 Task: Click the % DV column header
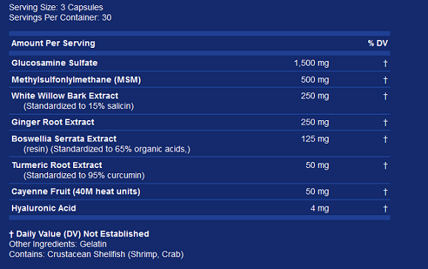(378, 43)
